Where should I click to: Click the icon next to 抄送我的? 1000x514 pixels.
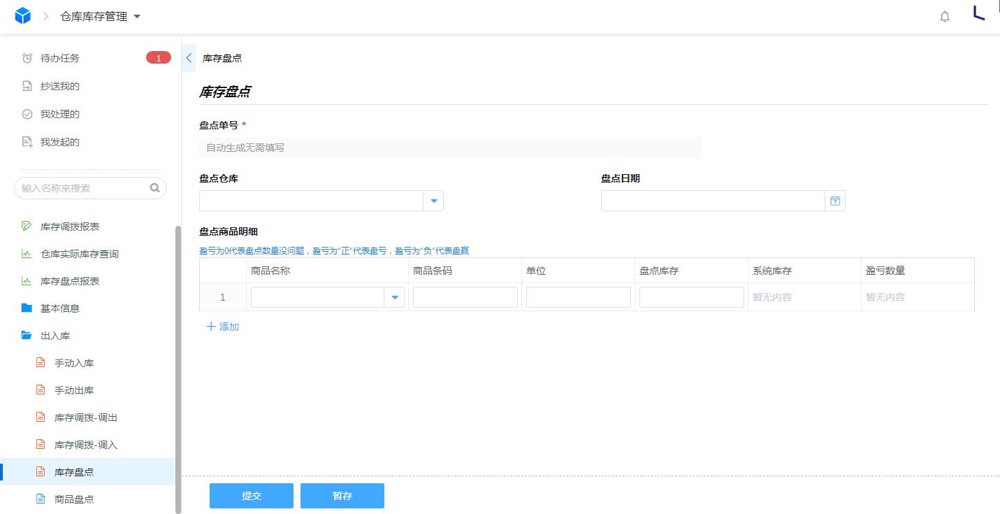27,86
